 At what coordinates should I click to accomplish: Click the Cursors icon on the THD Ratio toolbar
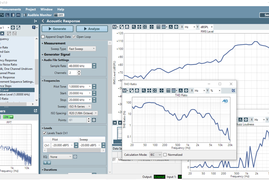161,90
